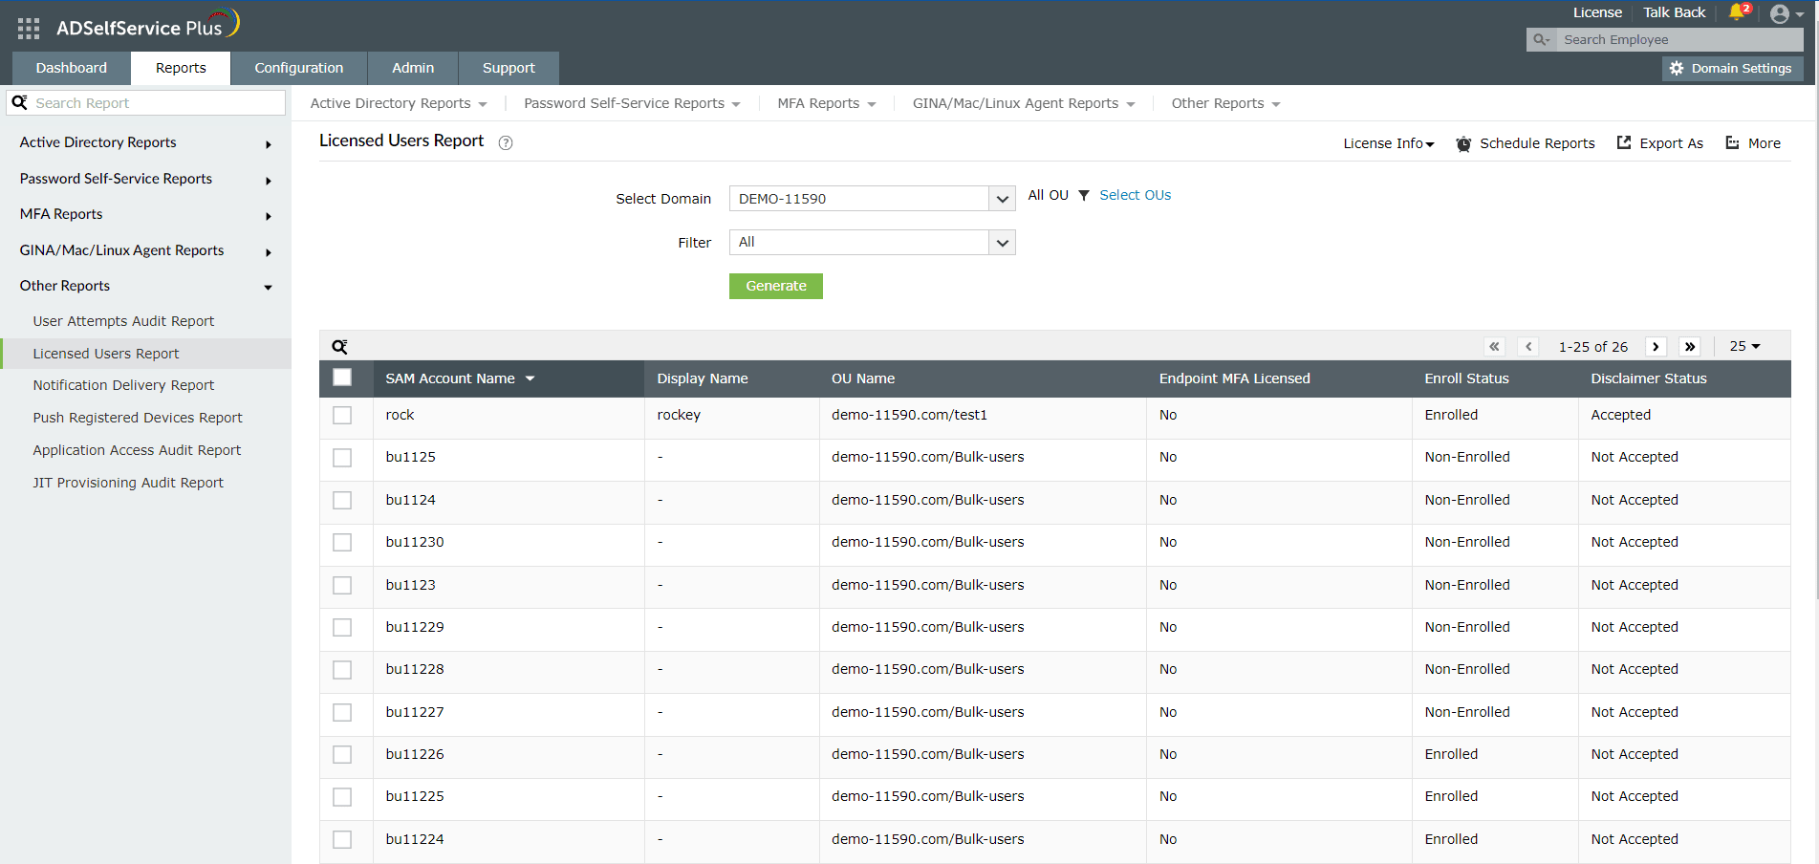Image resolution: width=1819 pixels, height=864 pixels.
Task: Open Notification Delivery Report
Action: point(123,385)
